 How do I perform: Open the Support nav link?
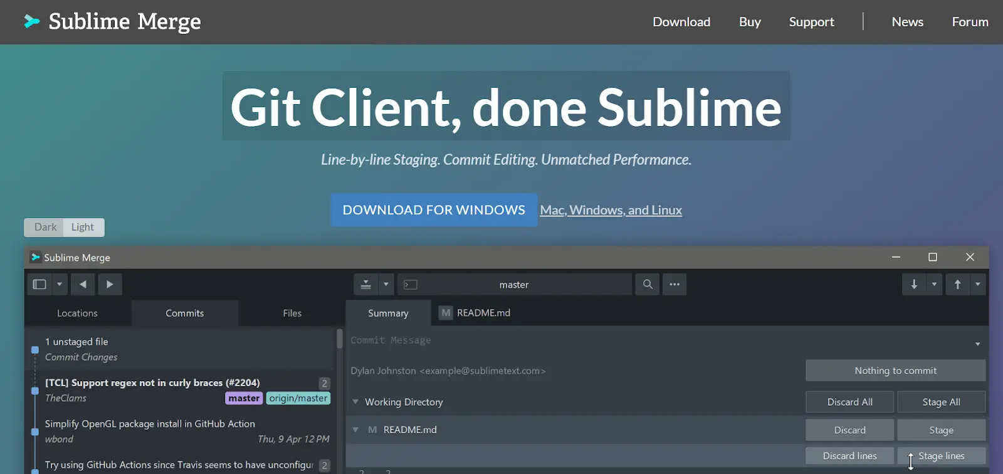(811, 22)
